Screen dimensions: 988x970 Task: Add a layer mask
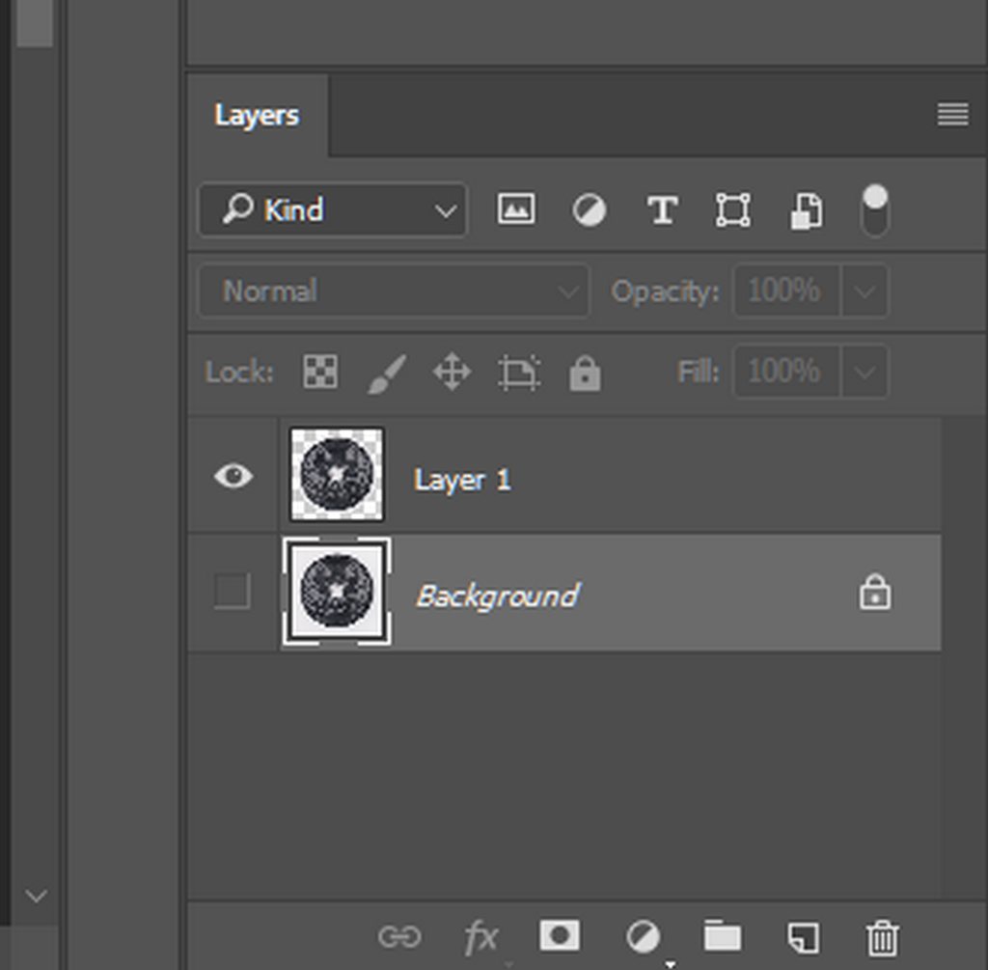point(560,935)
